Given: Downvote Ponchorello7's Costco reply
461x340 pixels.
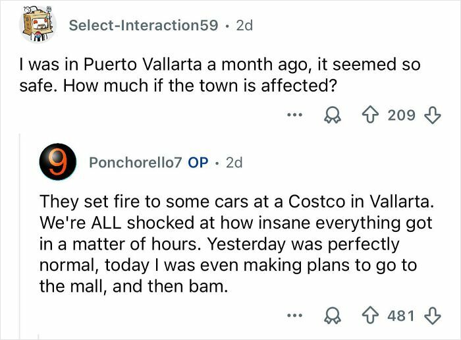Looking at the screenshot, I should click(x=432, y=316).
